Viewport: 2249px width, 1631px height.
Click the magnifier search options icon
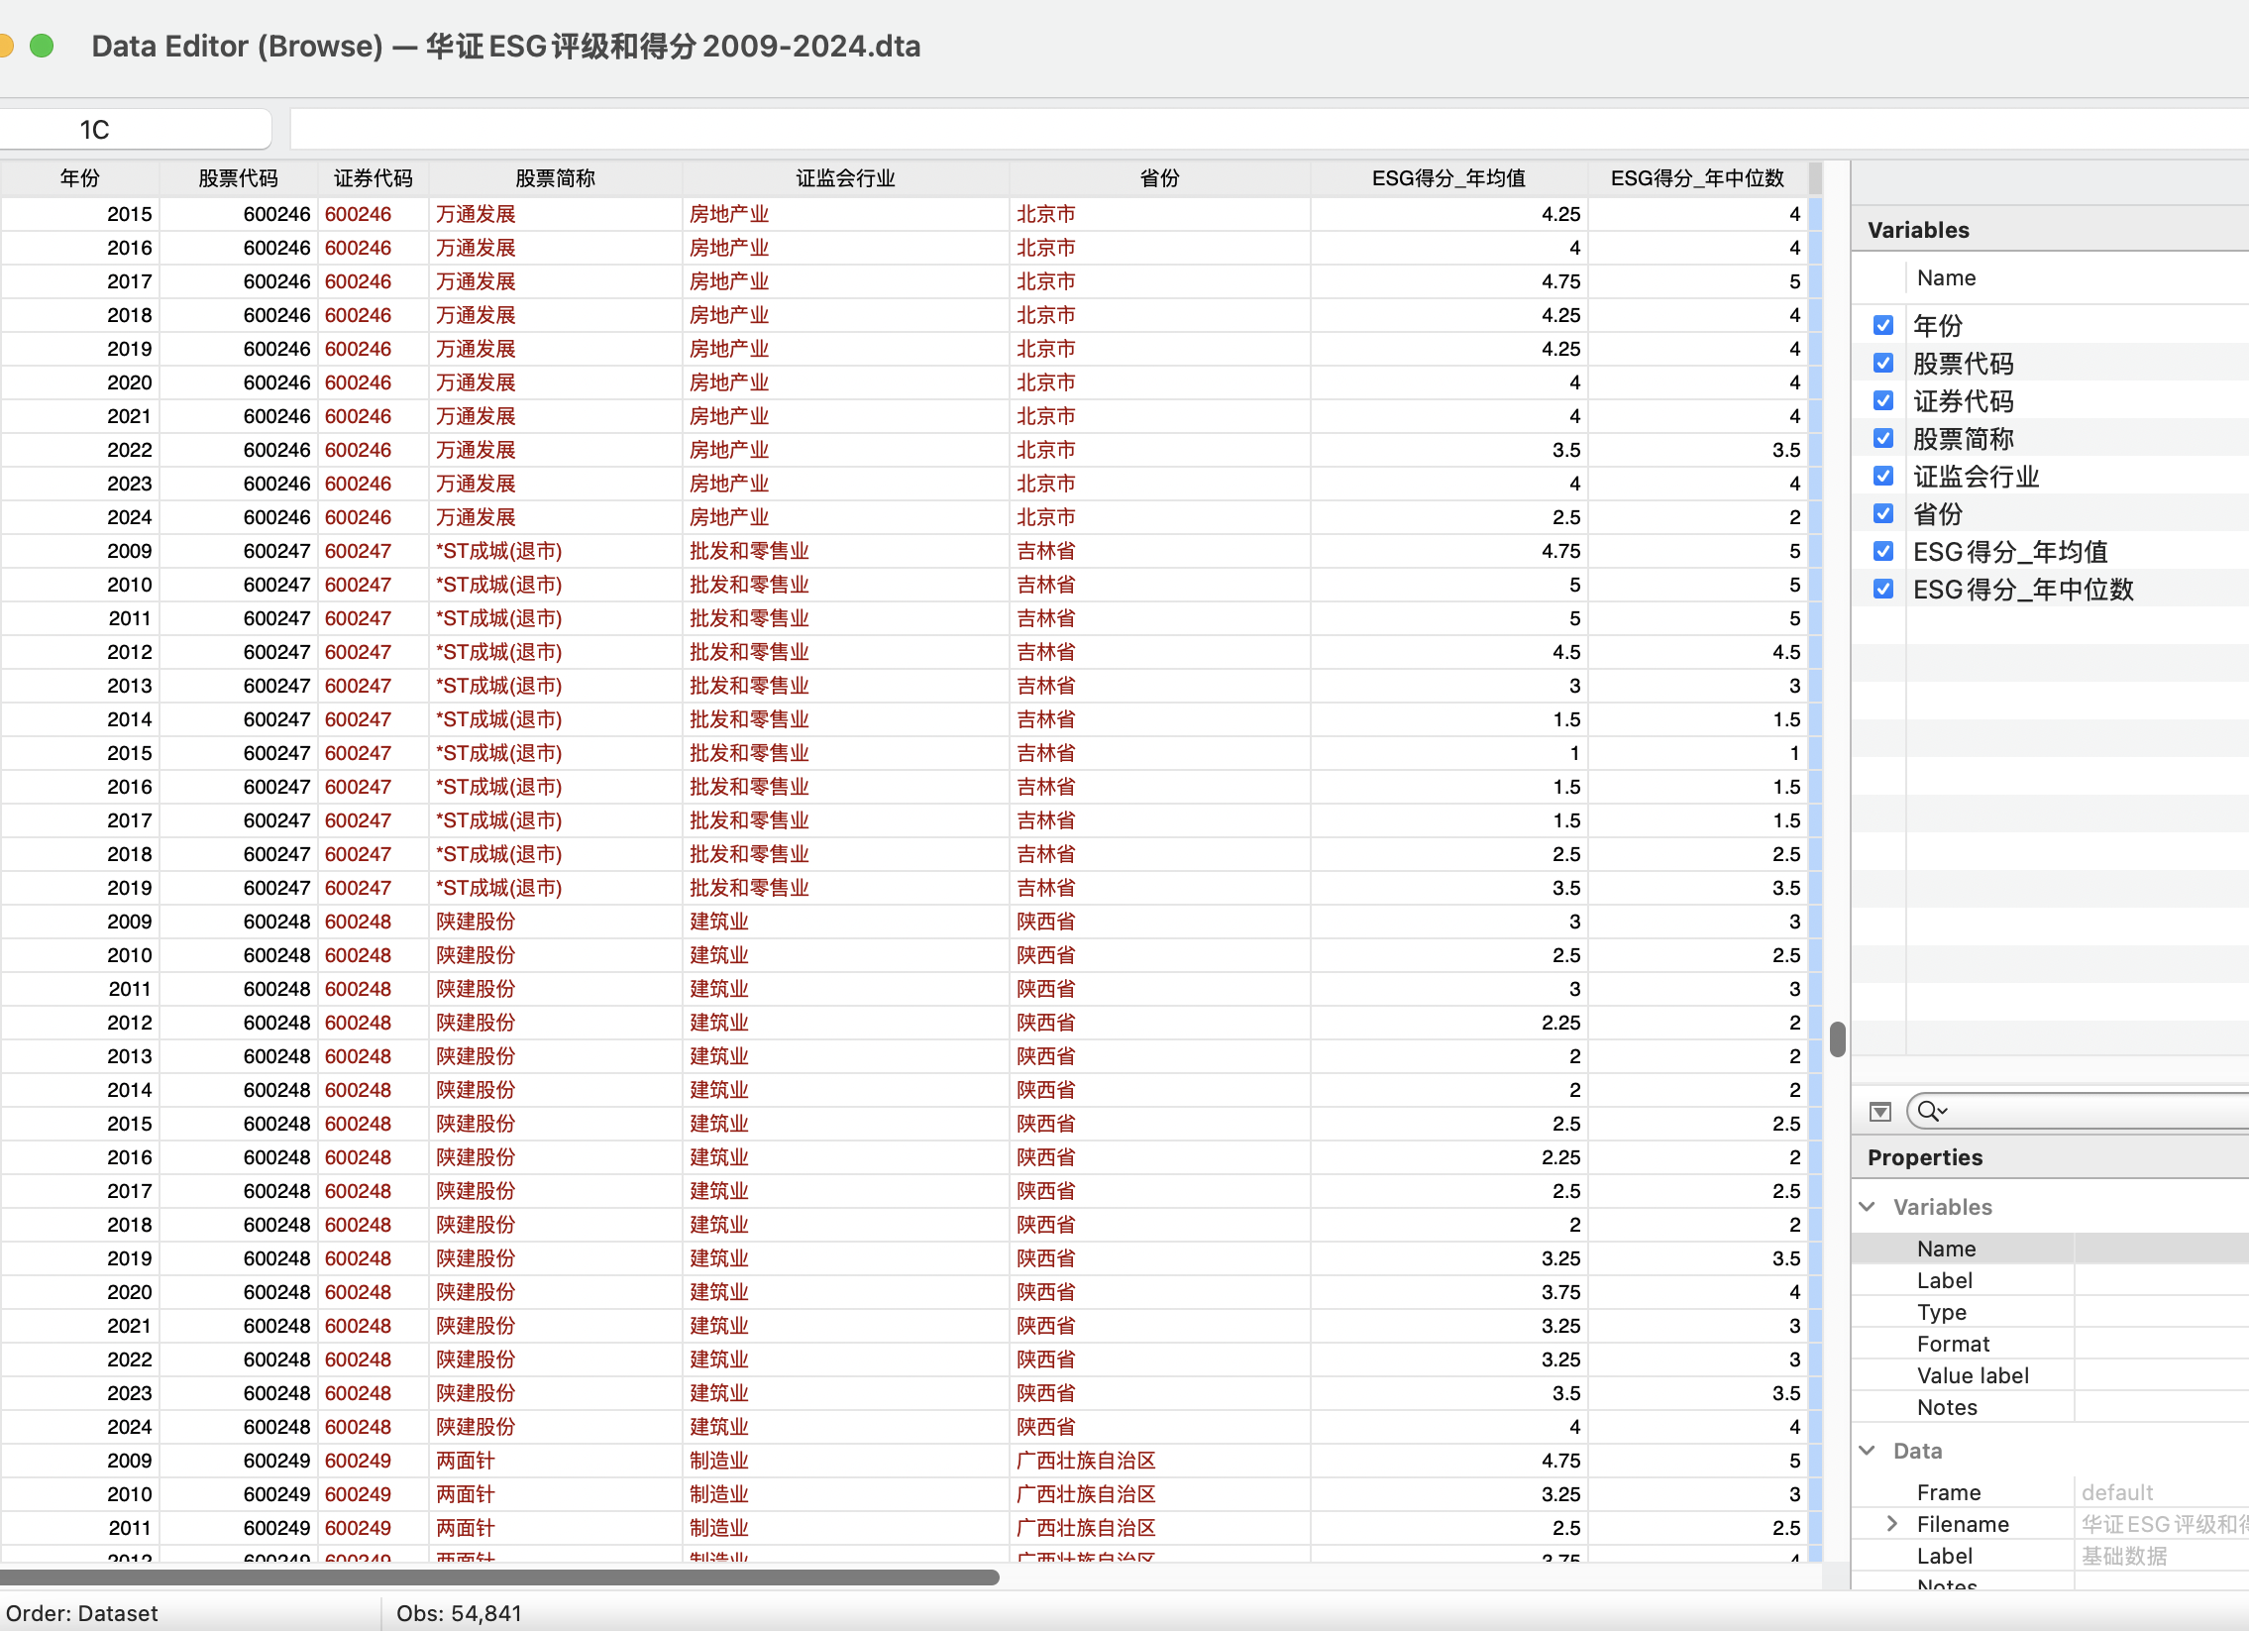click(x=1931, y=1112)
